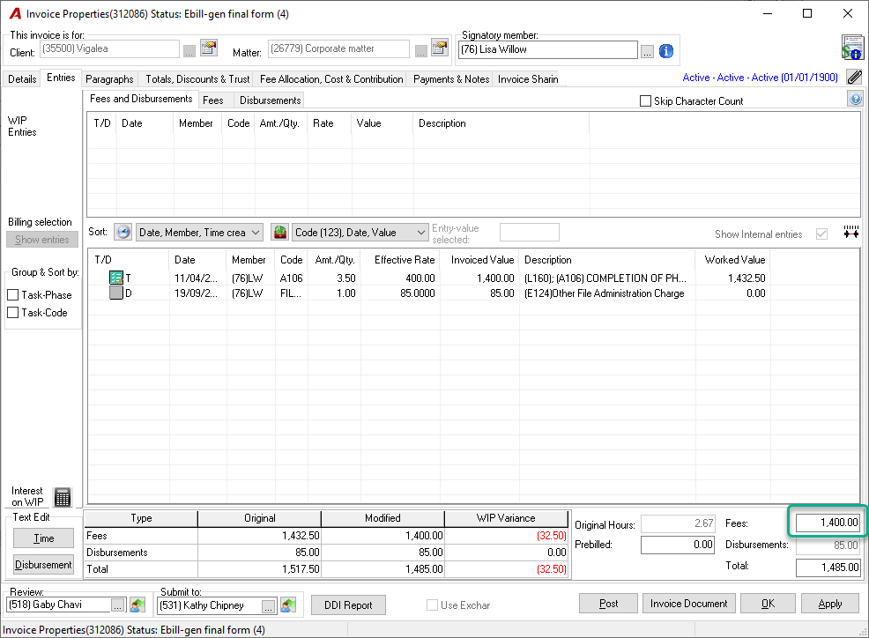The image size is (869, 638).
Task: Click the time entry icon in the A106 row
Action: point(116,278)
